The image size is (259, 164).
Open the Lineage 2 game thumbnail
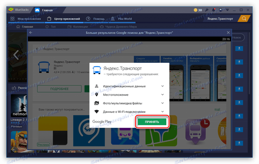19,105
